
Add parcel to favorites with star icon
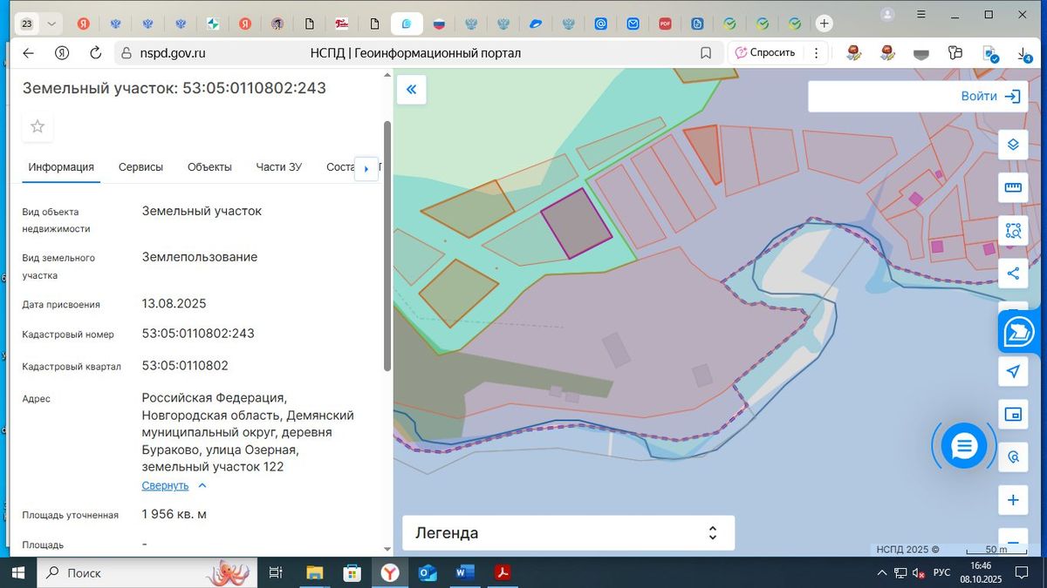click(x=38, y=126)
